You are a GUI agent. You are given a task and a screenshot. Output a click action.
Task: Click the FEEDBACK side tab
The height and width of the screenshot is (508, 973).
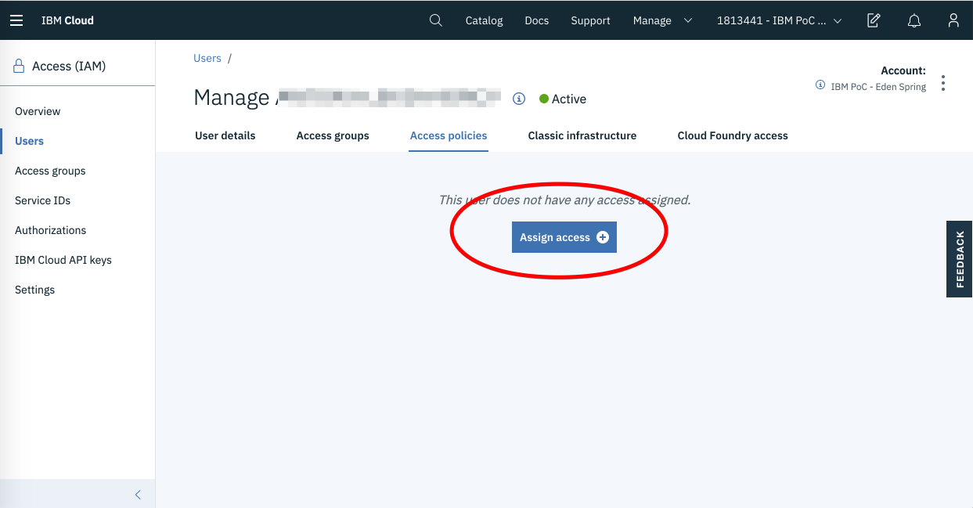pos(960,259)
